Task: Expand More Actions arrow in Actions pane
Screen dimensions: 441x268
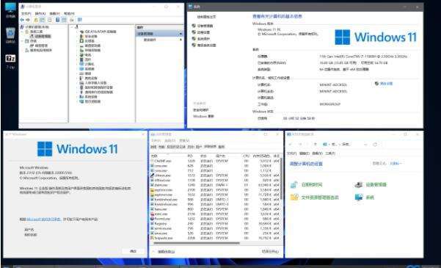Action: point(181,40)
